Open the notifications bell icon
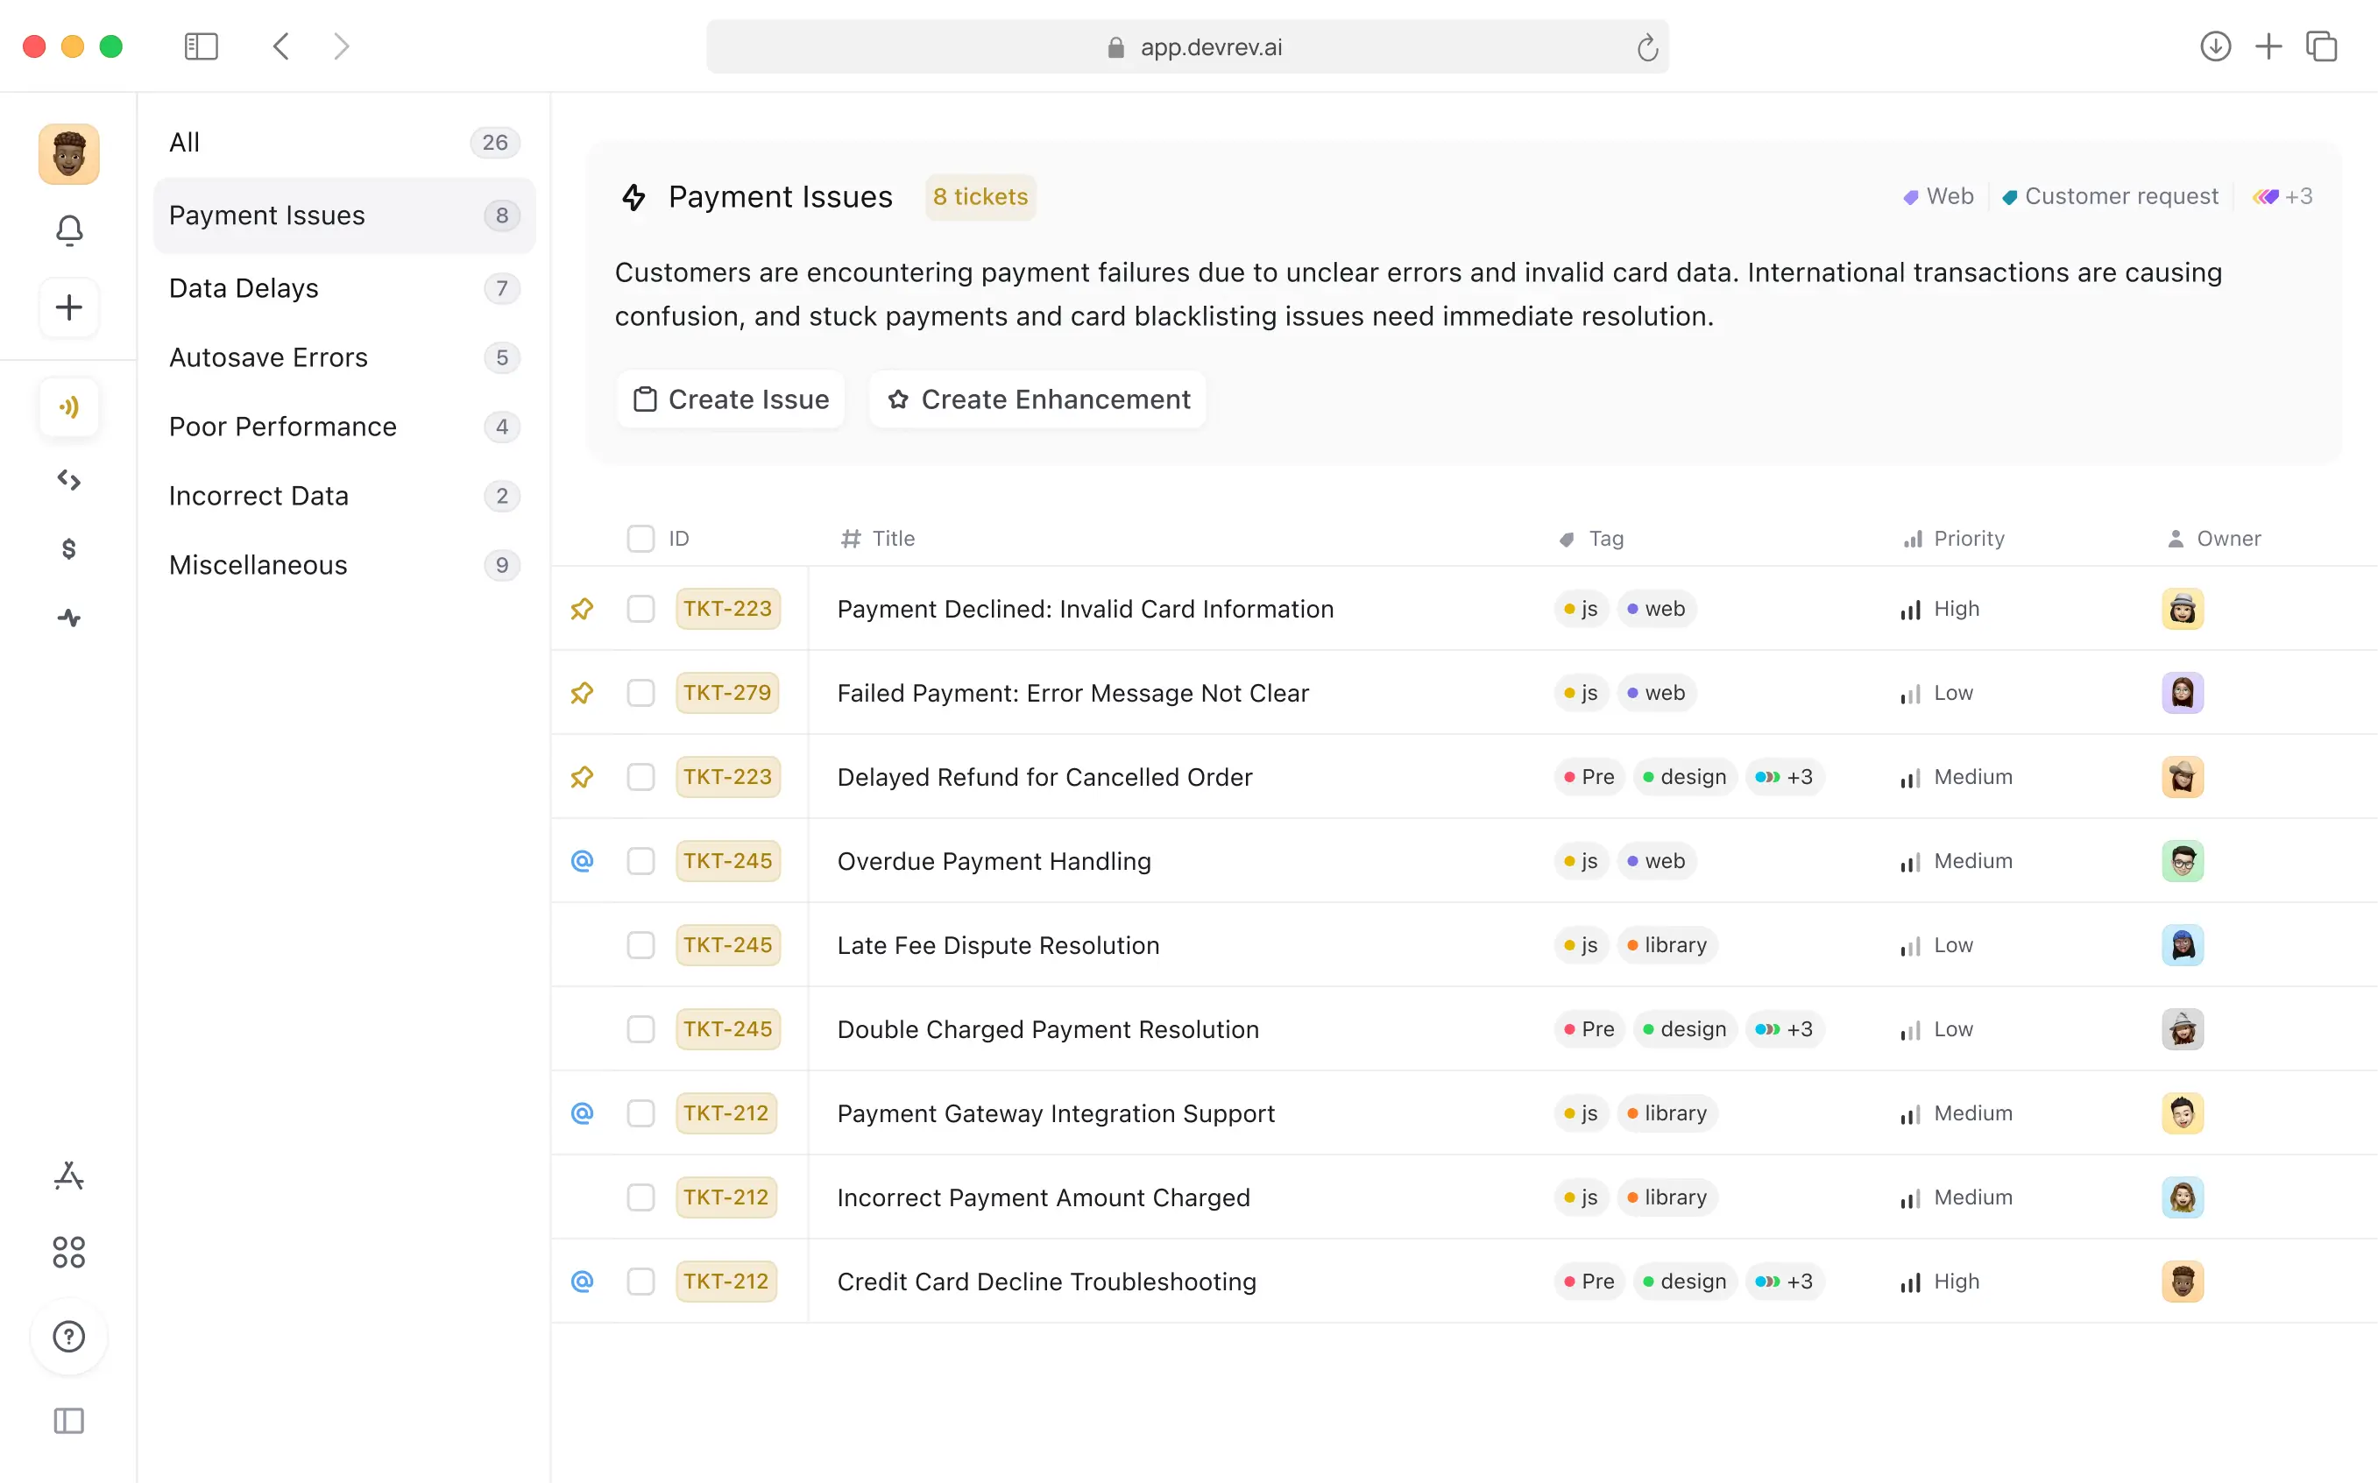The image size is (2378, 1483). [68, 230]
